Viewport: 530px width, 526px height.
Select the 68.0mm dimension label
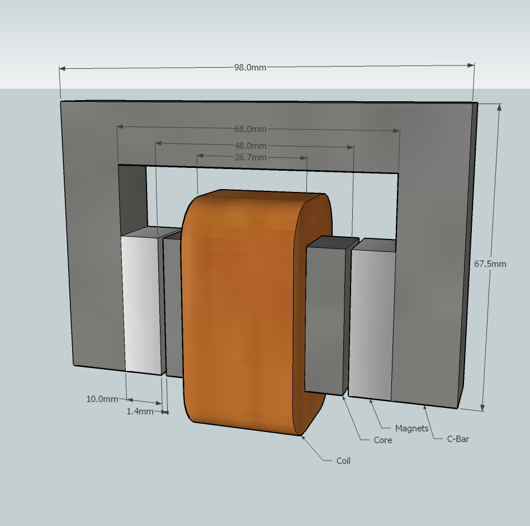[x=250, y=129]
